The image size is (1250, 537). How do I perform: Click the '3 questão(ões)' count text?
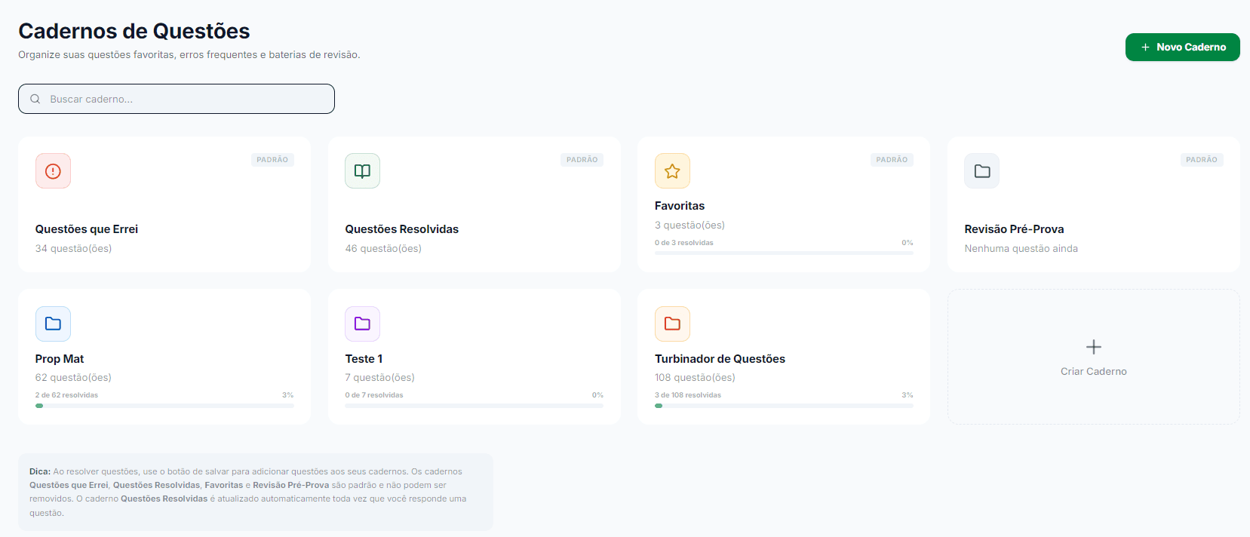tap(689, 226)
